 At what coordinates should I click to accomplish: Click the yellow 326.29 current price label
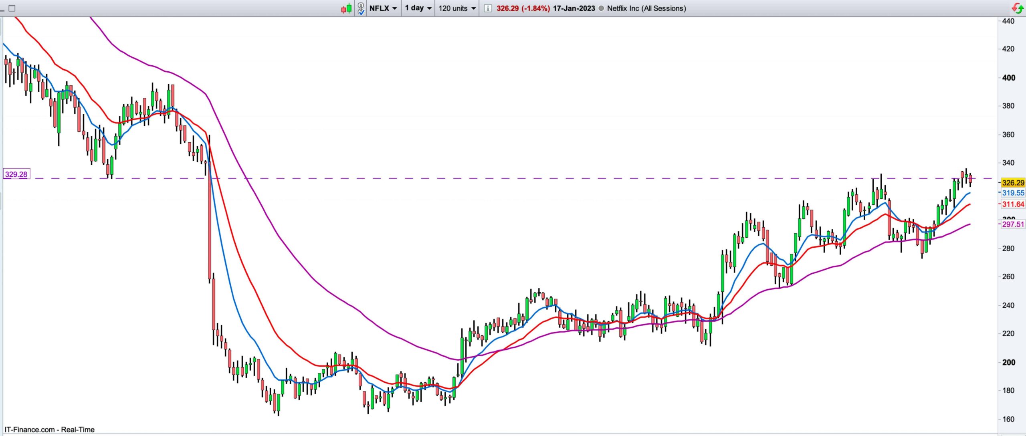[1012, 183]
